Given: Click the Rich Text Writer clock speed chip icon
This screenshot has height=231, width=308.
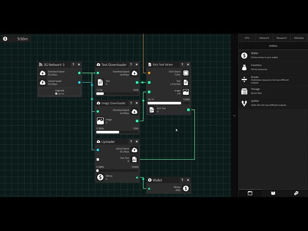Looking at the screenshot, I should coord(186,73).
